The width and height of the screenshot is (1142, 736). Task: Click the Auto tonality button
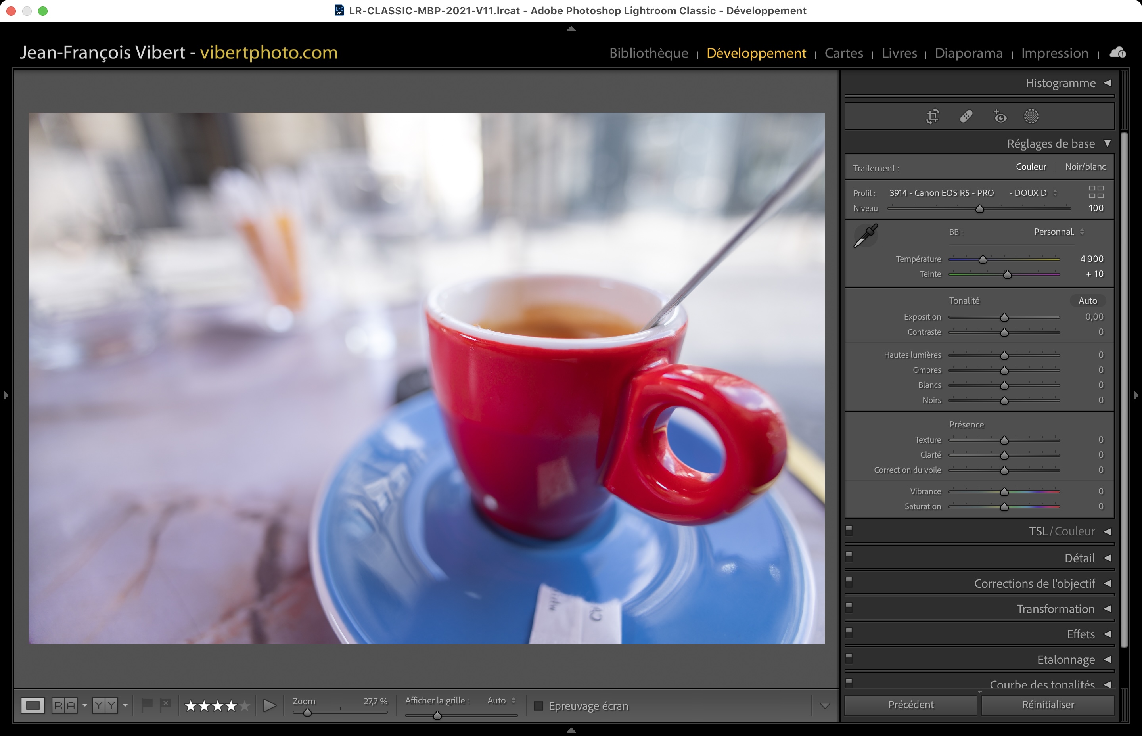click(x=1087, y=301)
